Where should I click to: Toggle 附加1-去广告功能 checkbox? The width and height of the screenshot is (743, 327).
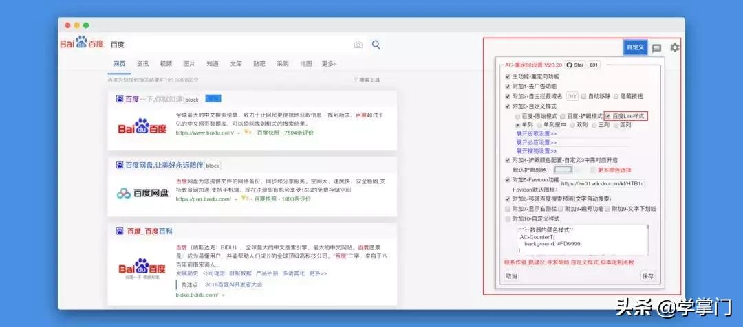click(x=508, y=87)
